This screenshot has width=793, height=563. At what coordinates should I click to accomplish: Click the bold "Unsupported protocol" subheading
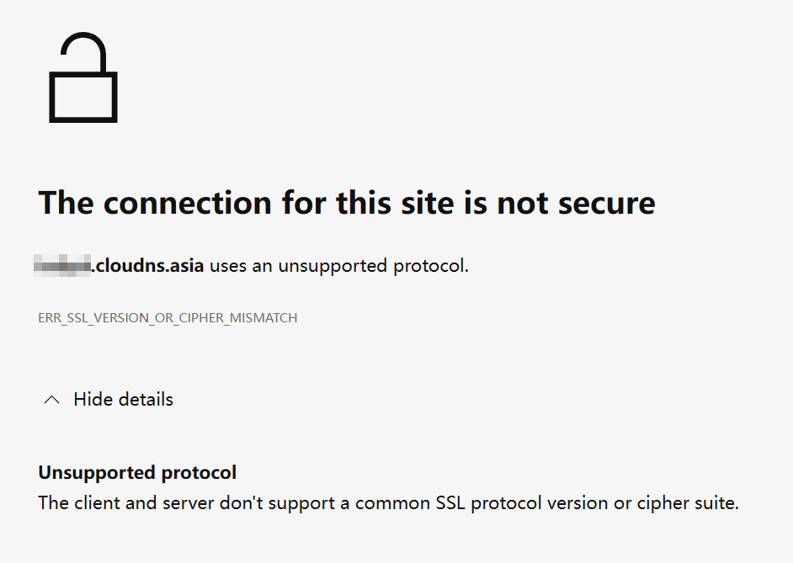point(137,473)
